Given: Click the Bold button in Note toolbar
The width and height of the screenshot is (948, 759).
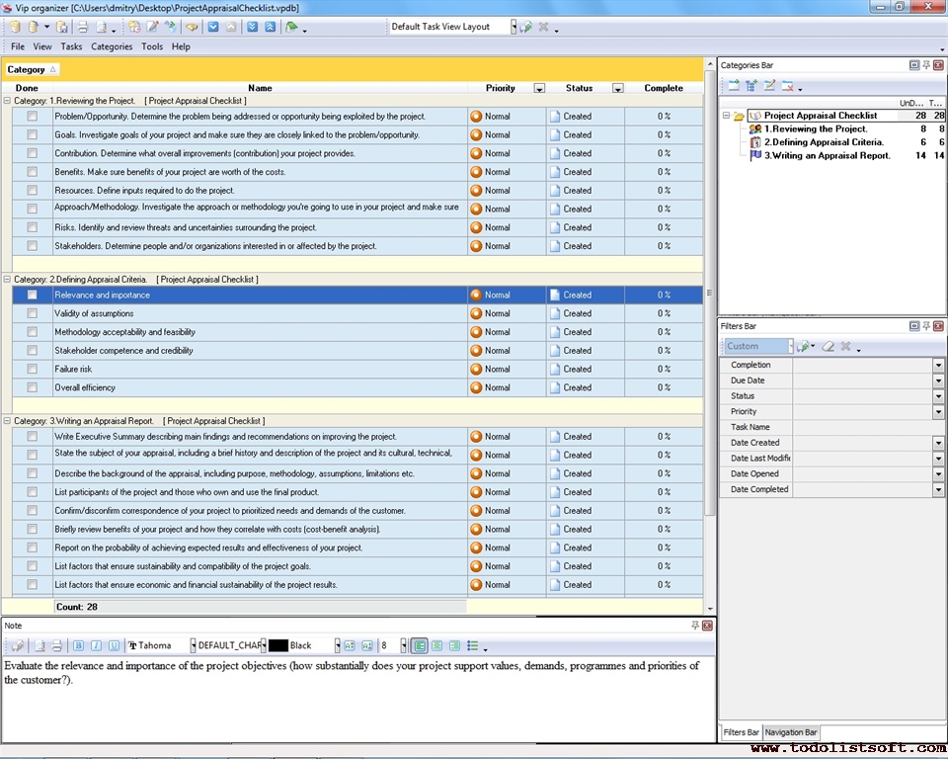Looking at the screenshot, I should tap(79, 645).
